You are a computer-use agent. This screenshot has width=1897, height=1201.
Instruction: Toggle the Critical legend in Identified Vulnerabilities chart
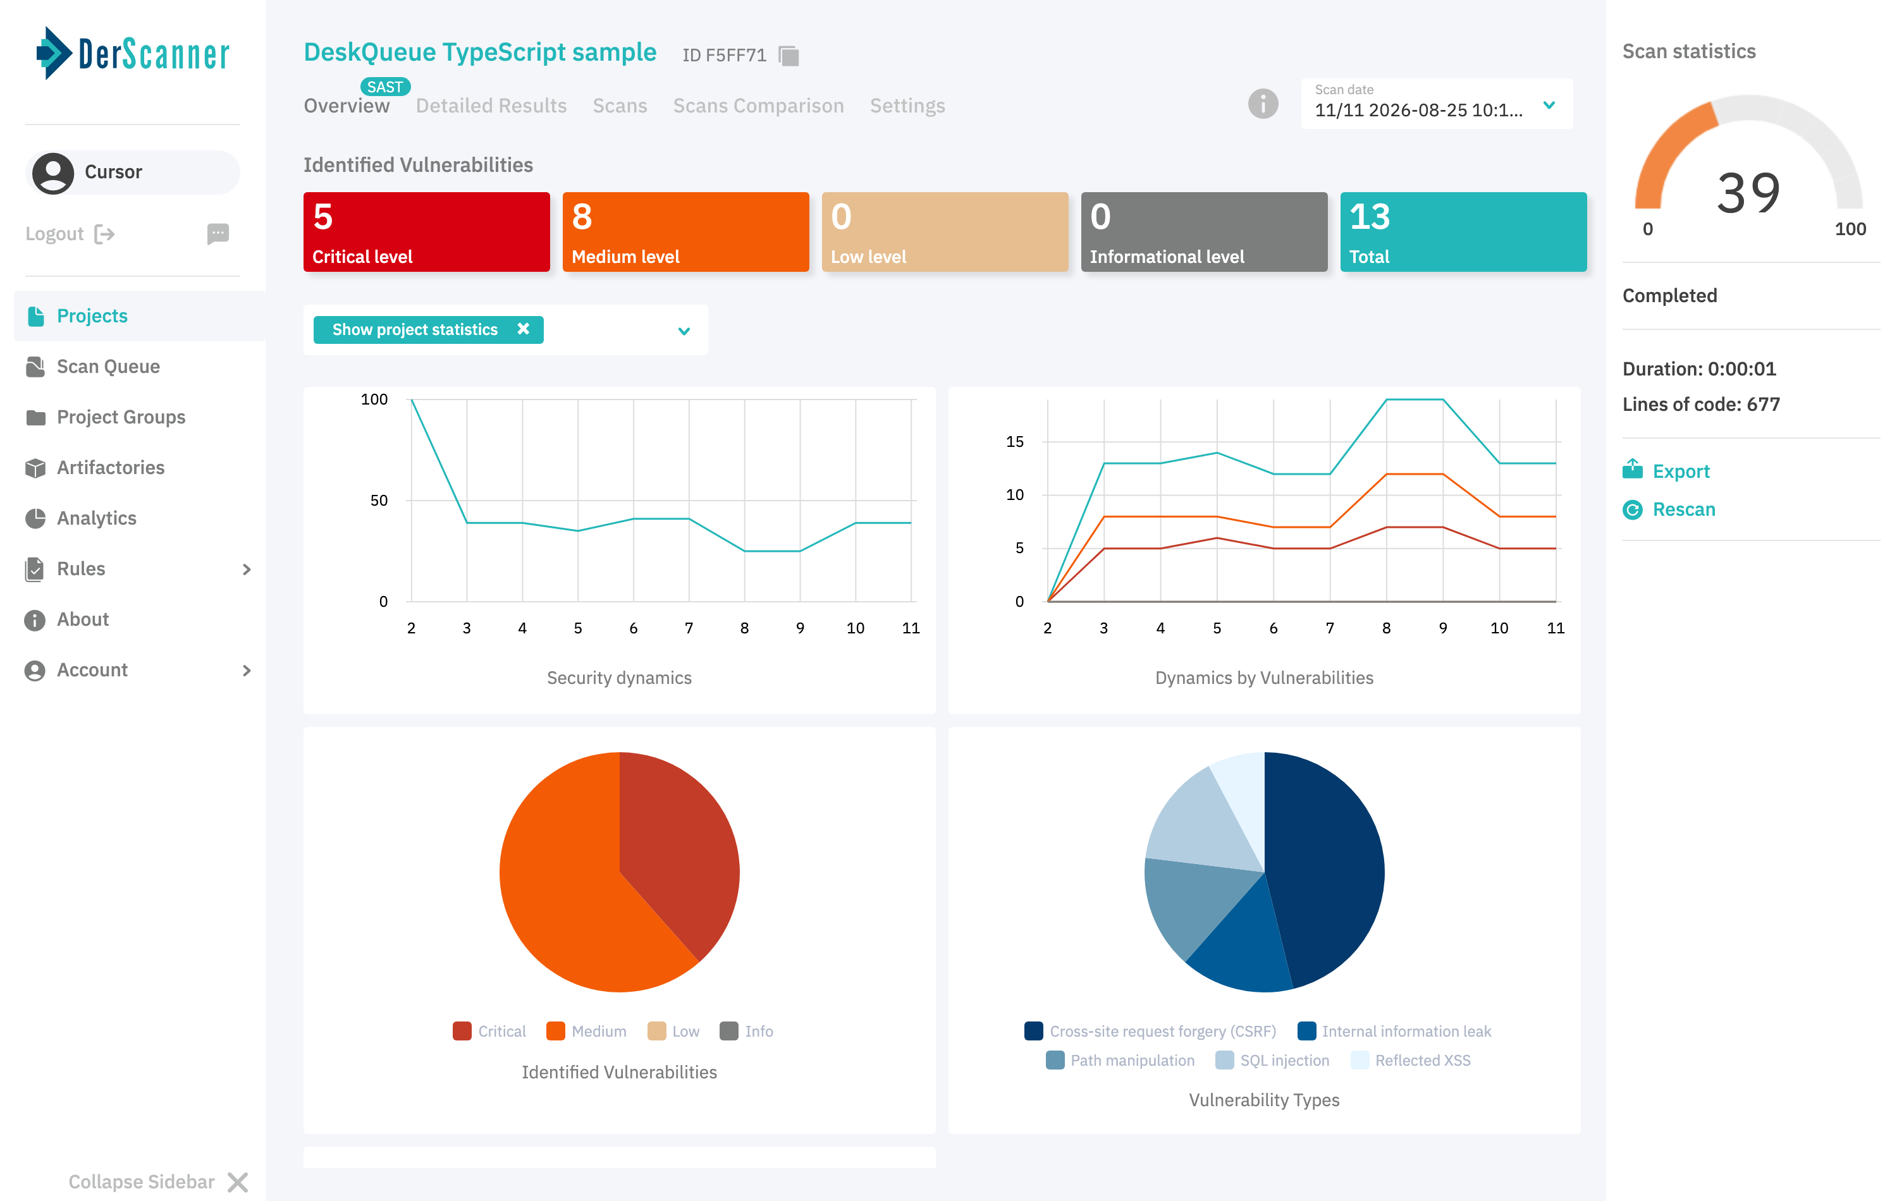click(x=489, y=1031)
